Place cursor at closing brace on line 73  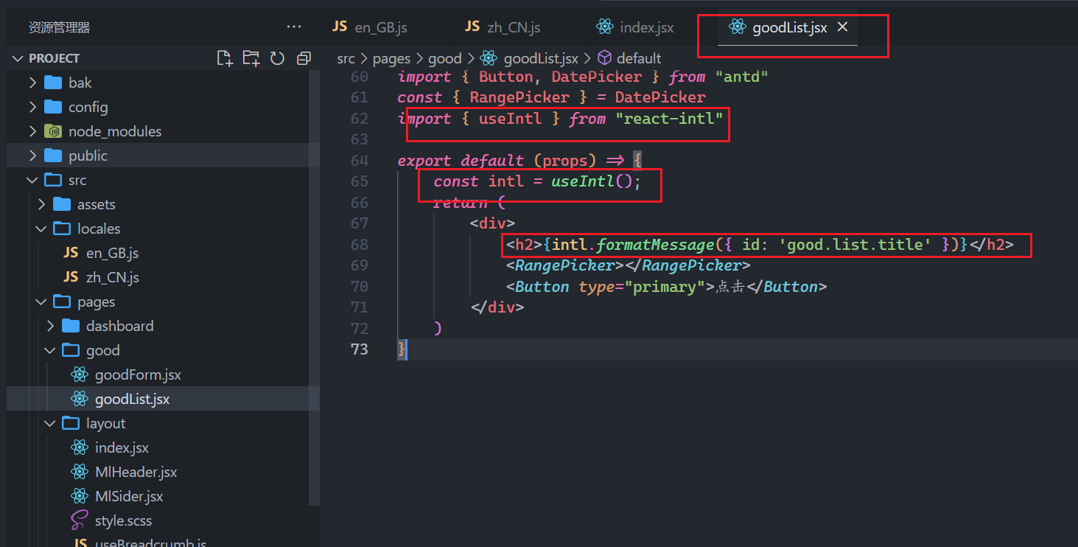pos(402,349)
